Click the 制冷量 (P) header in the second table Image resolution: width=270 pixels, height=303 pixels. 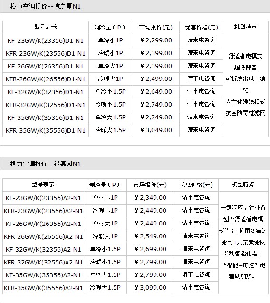click(105, 185)
